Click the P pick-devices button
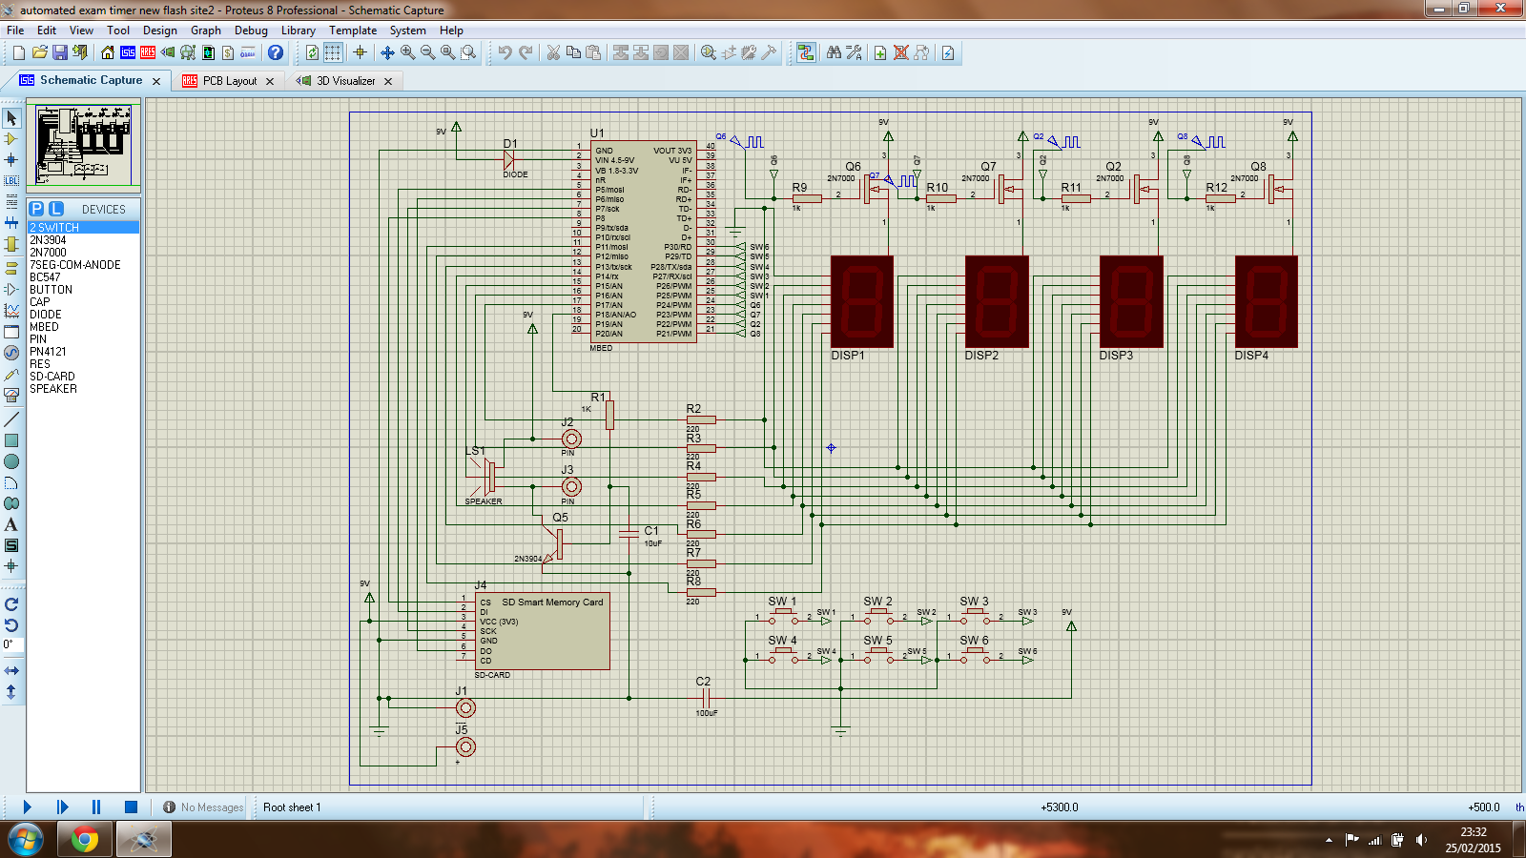 point(36,209)
